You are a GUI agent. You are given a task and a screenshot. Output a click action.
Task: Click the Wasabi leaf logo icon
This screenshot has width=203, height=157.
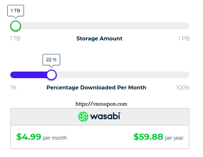pos(83,117)
